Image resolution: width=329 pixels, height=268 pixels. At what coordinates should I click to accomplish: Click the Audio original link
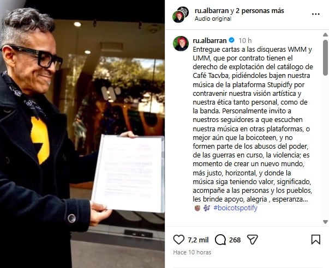[x=213, y=19]
